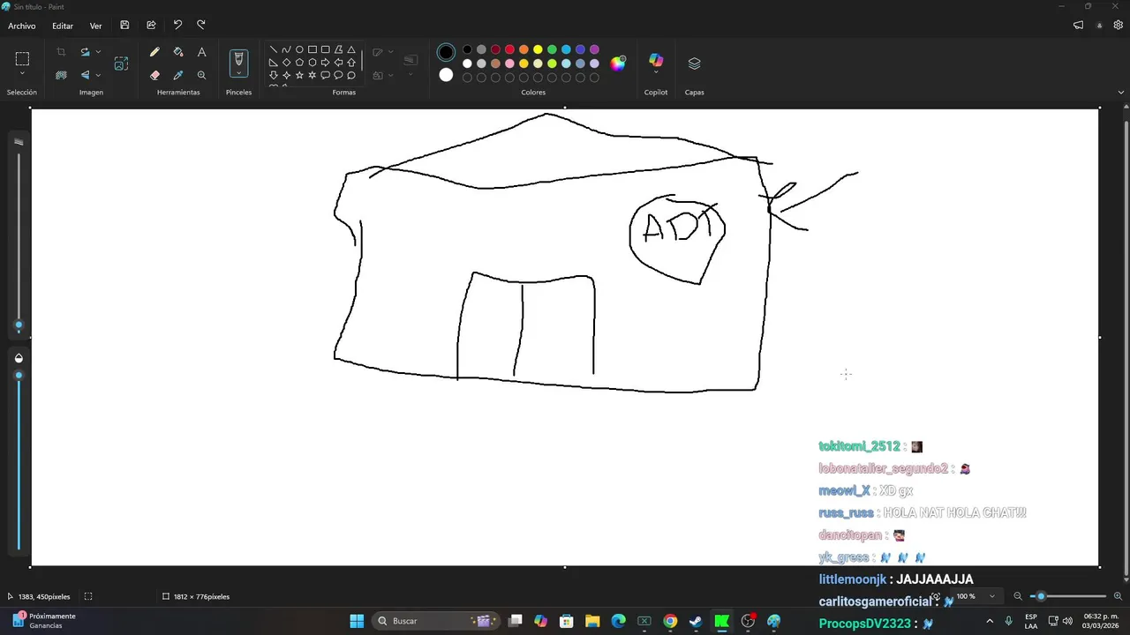
Task: Select the Down arrow shape
Action: point(274,75)
